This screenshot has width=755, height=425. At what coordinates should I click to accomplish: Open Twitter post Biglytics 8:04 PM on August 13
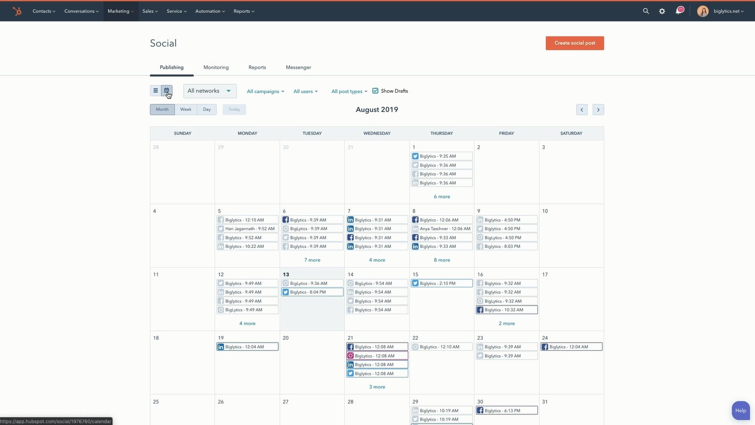coord(312,292)
